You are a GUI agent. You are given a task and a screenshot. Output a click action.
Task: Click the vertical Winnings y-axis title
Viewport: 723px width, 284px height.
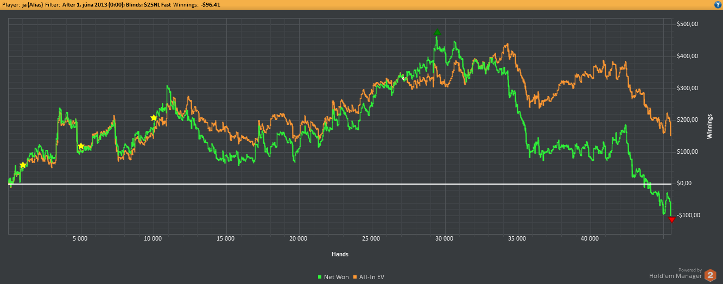pyautogui.click(x=709, y=127)
